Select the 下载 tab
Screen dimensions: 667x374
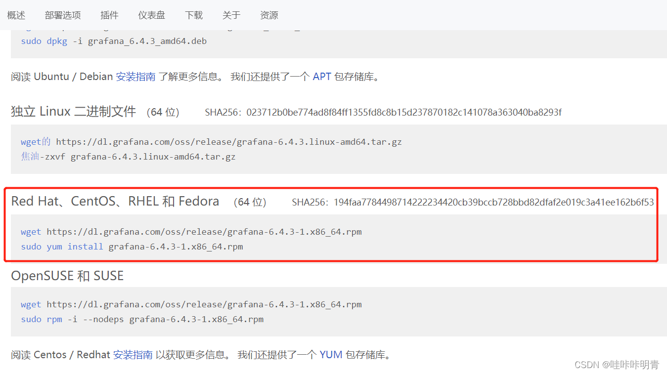click(194, 15)
